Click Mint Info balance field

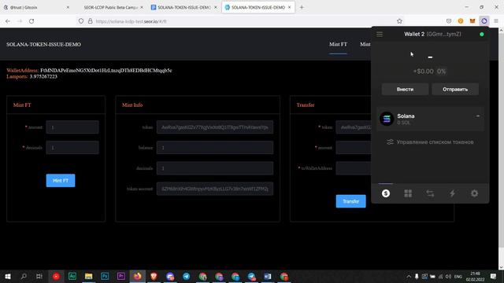215,148
